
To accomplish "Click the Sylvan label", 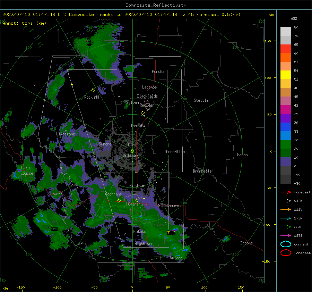I will point(132,102).
